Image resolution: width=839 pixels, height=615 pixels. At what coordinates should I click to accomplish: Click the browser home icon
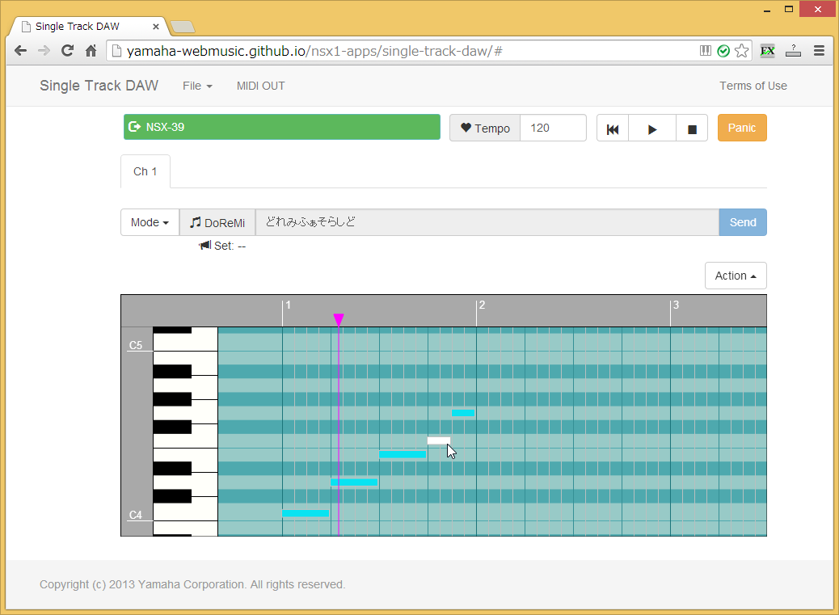pyautogui.click(x=91, y=52)
